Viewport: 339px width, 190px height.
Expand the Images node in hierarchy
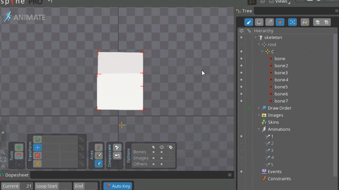click(x=259, y=115)
